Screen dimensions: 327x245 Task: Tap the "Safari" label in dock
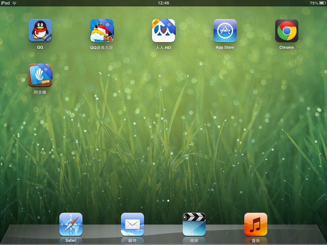tap(71, 241)
